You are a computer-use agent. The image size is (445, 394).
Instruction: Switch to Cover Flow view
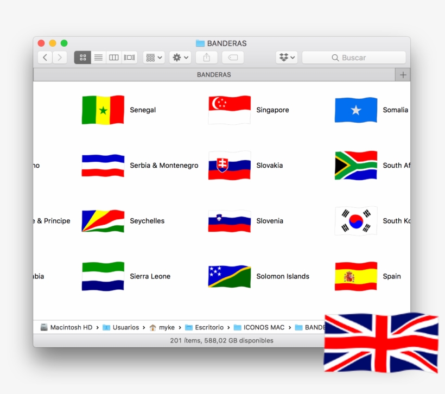click(x=129, y=58)
